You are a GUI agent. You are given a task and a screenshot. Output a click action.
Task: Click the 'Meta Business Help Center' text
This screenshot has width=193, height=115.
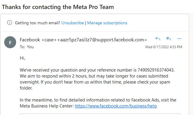pyautogui.click(x=47, y=106)
